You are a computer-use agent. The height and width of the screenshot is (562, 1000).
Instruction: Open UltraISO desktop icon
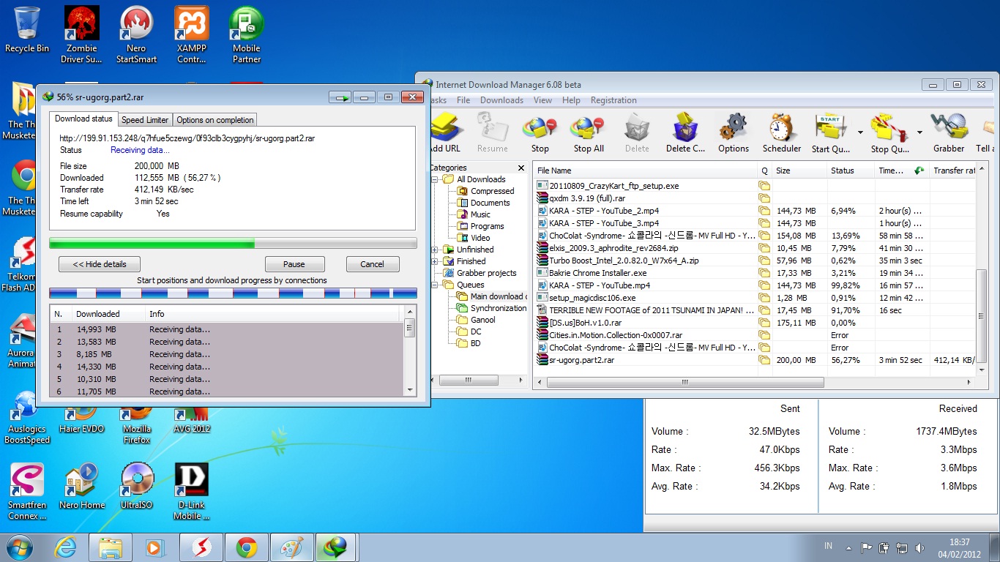137,486
